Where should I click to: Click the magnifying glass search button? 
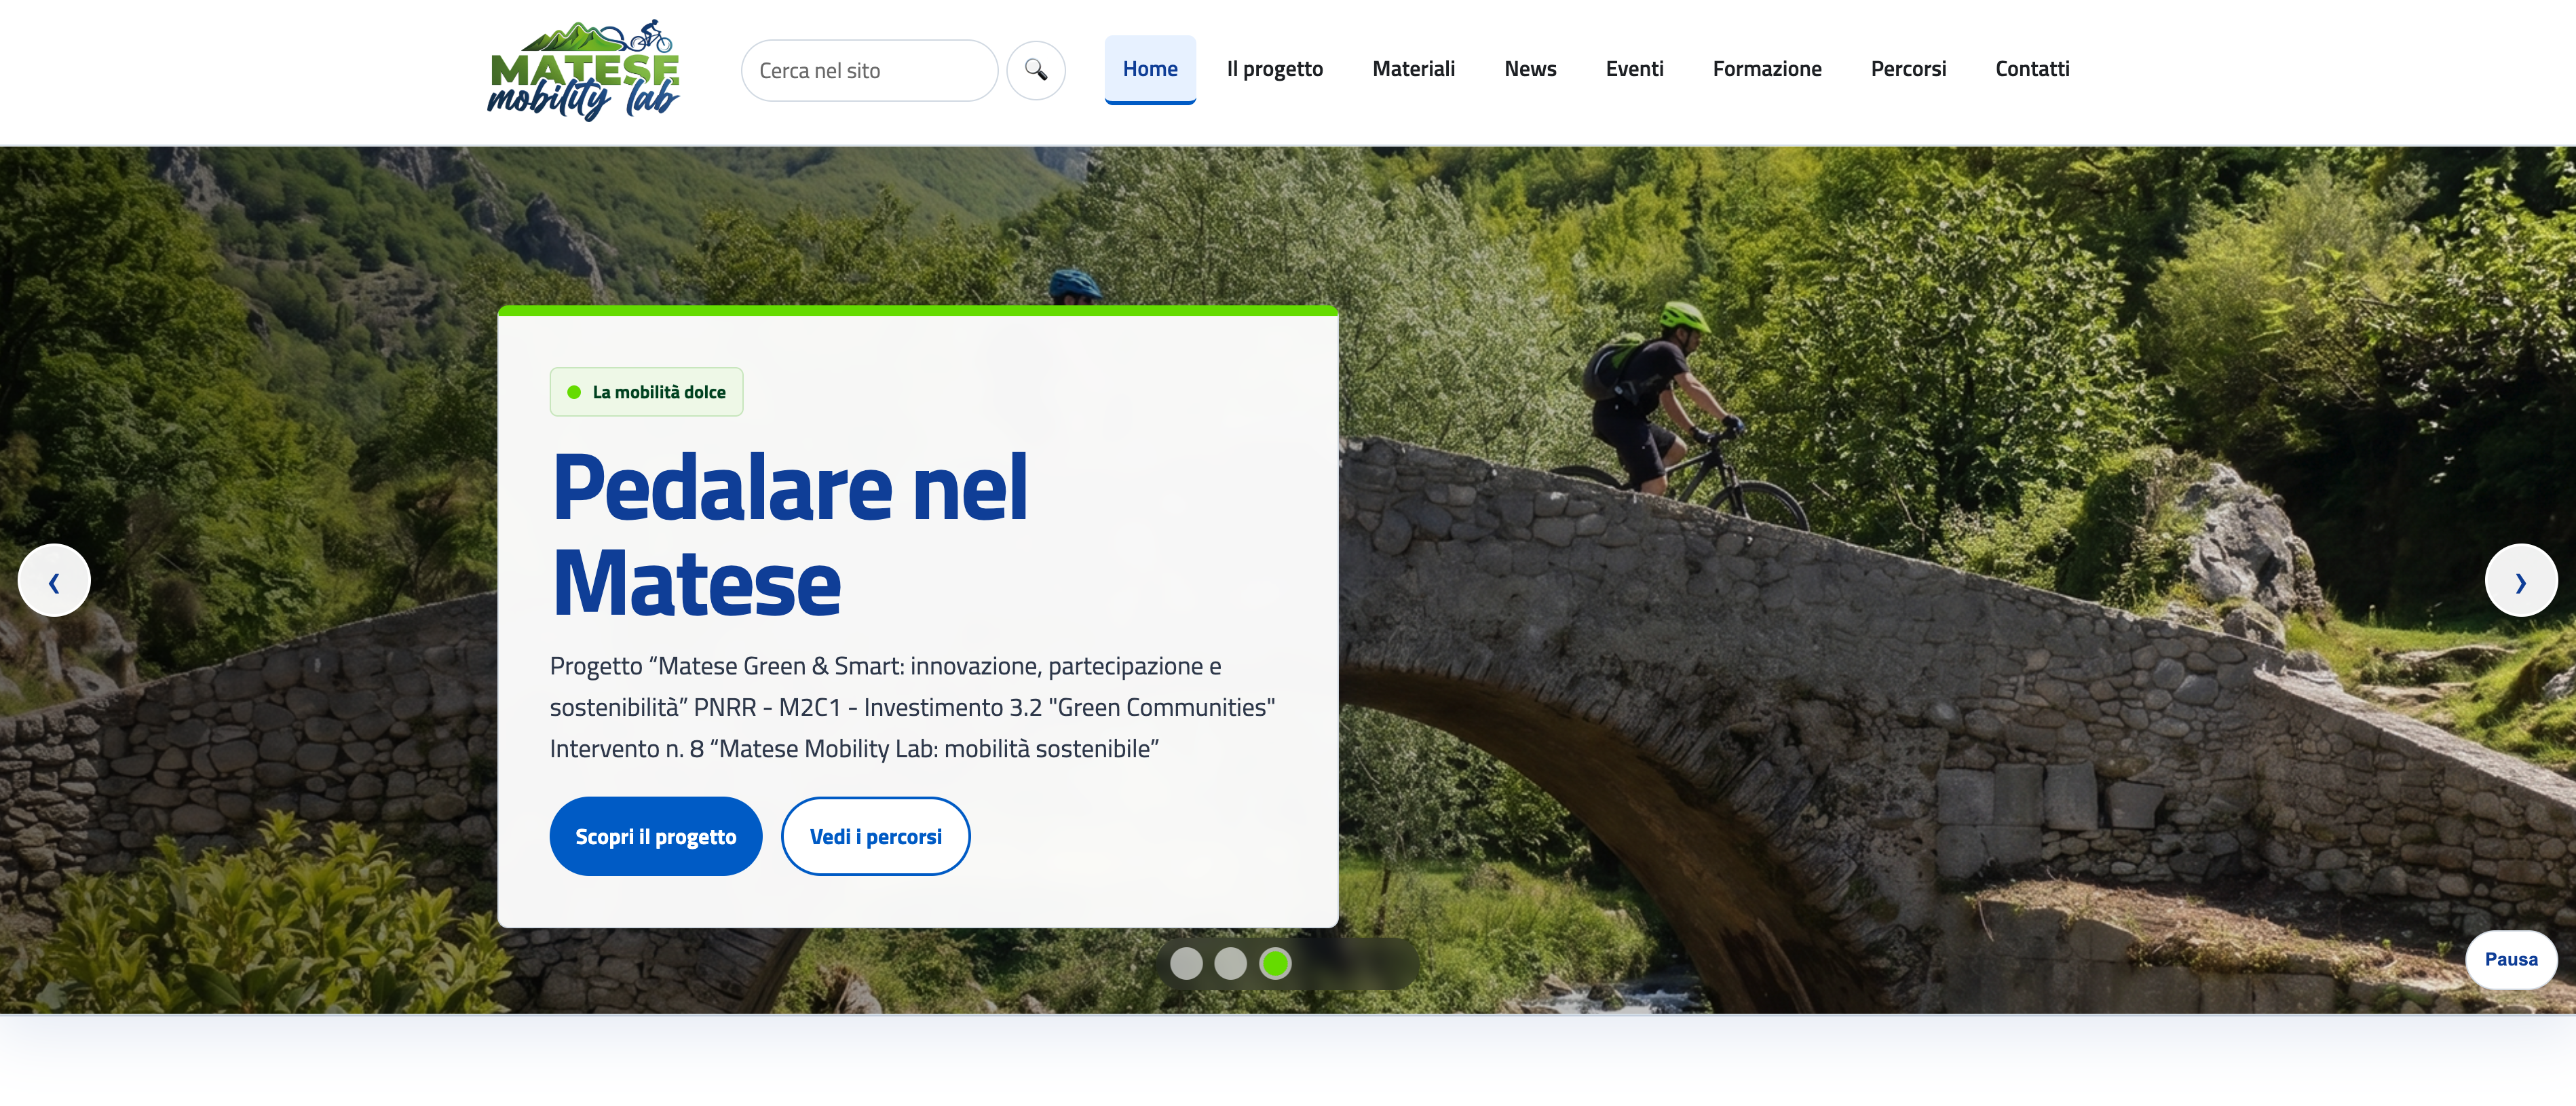tap(1035, 70)
